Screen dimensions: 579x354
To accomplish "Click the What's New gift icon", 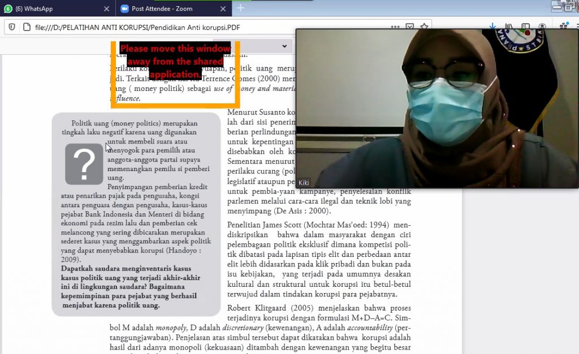I will (564, 26).
